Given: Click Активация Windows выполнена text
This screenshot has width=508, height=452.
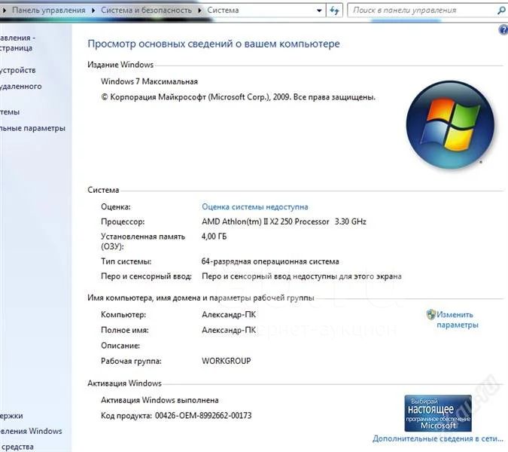Looking at the screenshot, I should pos(160,400).
